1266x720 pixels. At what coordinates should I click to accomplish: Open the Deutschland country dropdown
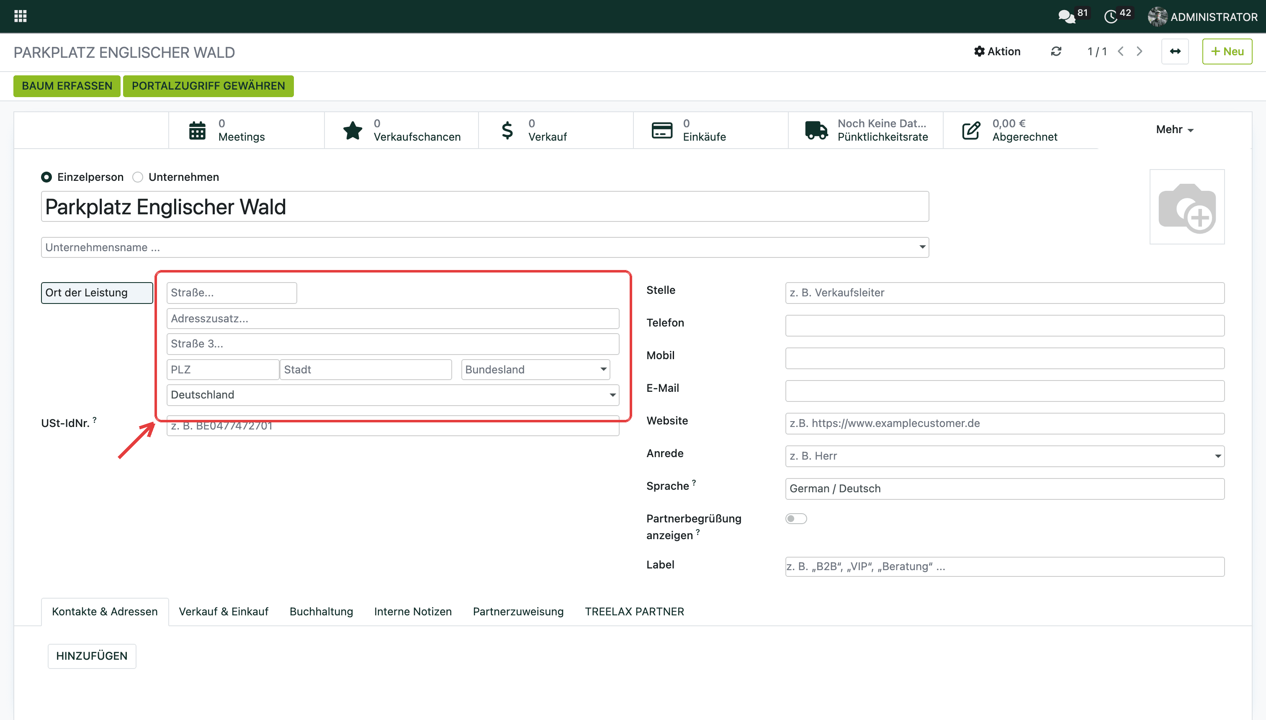point(393,395)
